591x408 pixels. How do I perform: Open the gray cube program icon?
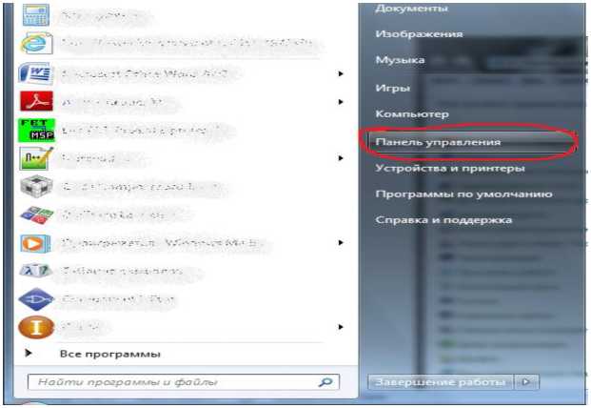click(x=36, y=187)
